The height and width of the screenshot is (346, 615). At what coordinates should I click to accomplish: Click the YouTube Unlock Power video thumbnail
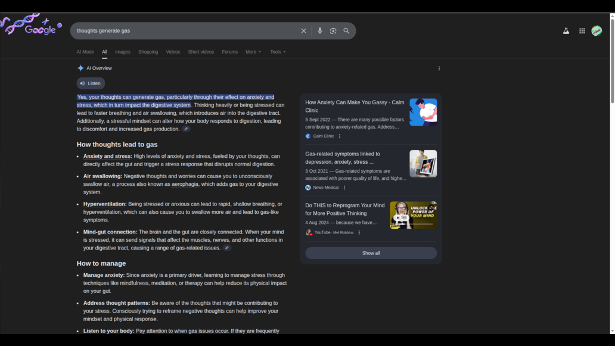point(413,215)
